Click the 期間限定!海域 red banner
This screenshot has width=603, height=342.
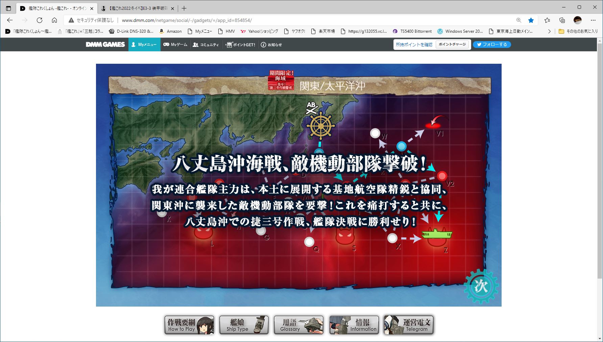point(281,80)
